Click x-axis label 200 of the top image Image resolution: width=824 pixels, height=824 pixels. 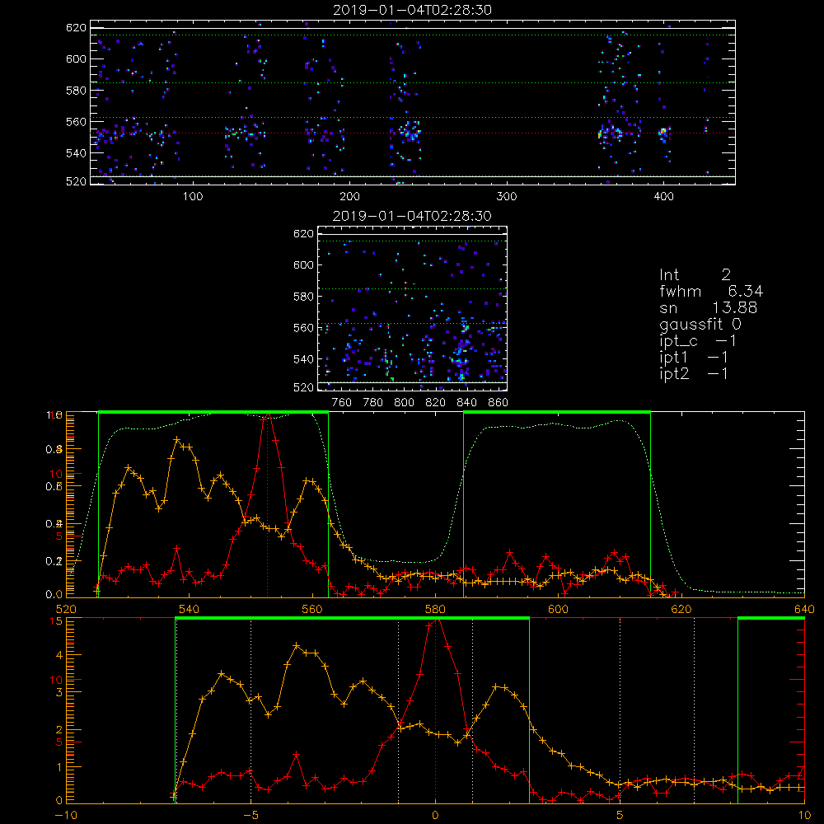point(349,197)
